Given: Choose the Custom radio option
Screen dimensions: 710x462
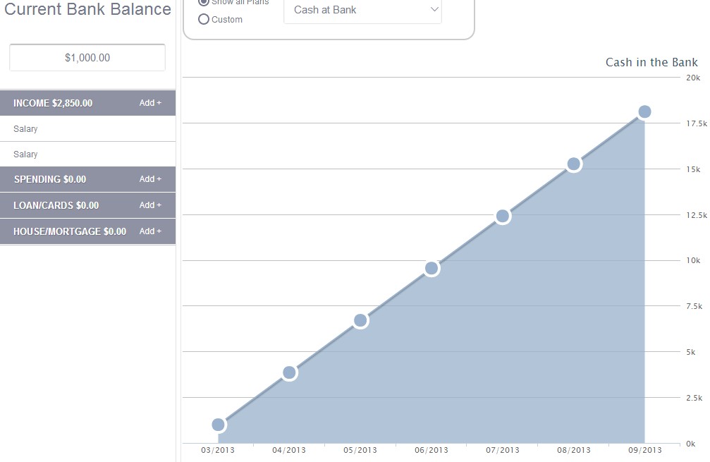Looking at the screenshot, I should pos(204,20).
